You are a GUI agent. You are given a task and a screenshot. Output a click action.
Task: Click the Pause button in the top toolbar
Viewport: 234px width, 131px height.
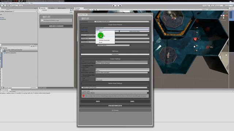tap(117, 6)
